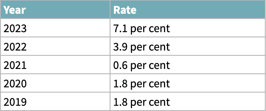Screen dimensions: 266x111
Task: Click the word 'cent' in 2019 row
Action: pyautogui.click(x=159, y=102)
